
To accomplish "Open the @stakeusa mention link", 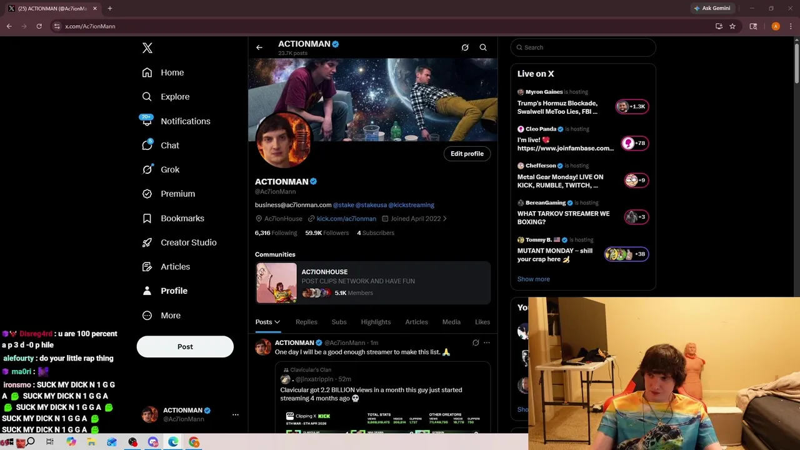I will click(371, 205).
